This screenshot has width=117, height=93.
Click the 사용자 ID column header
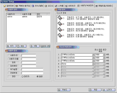[x=14, y=14]
